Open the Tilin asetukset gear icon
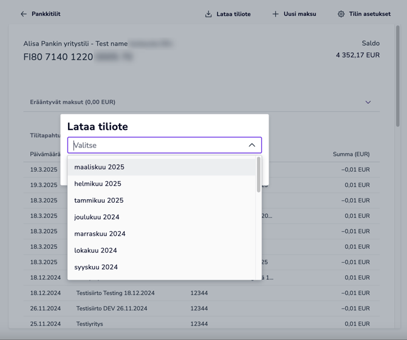 pos(341,14)
